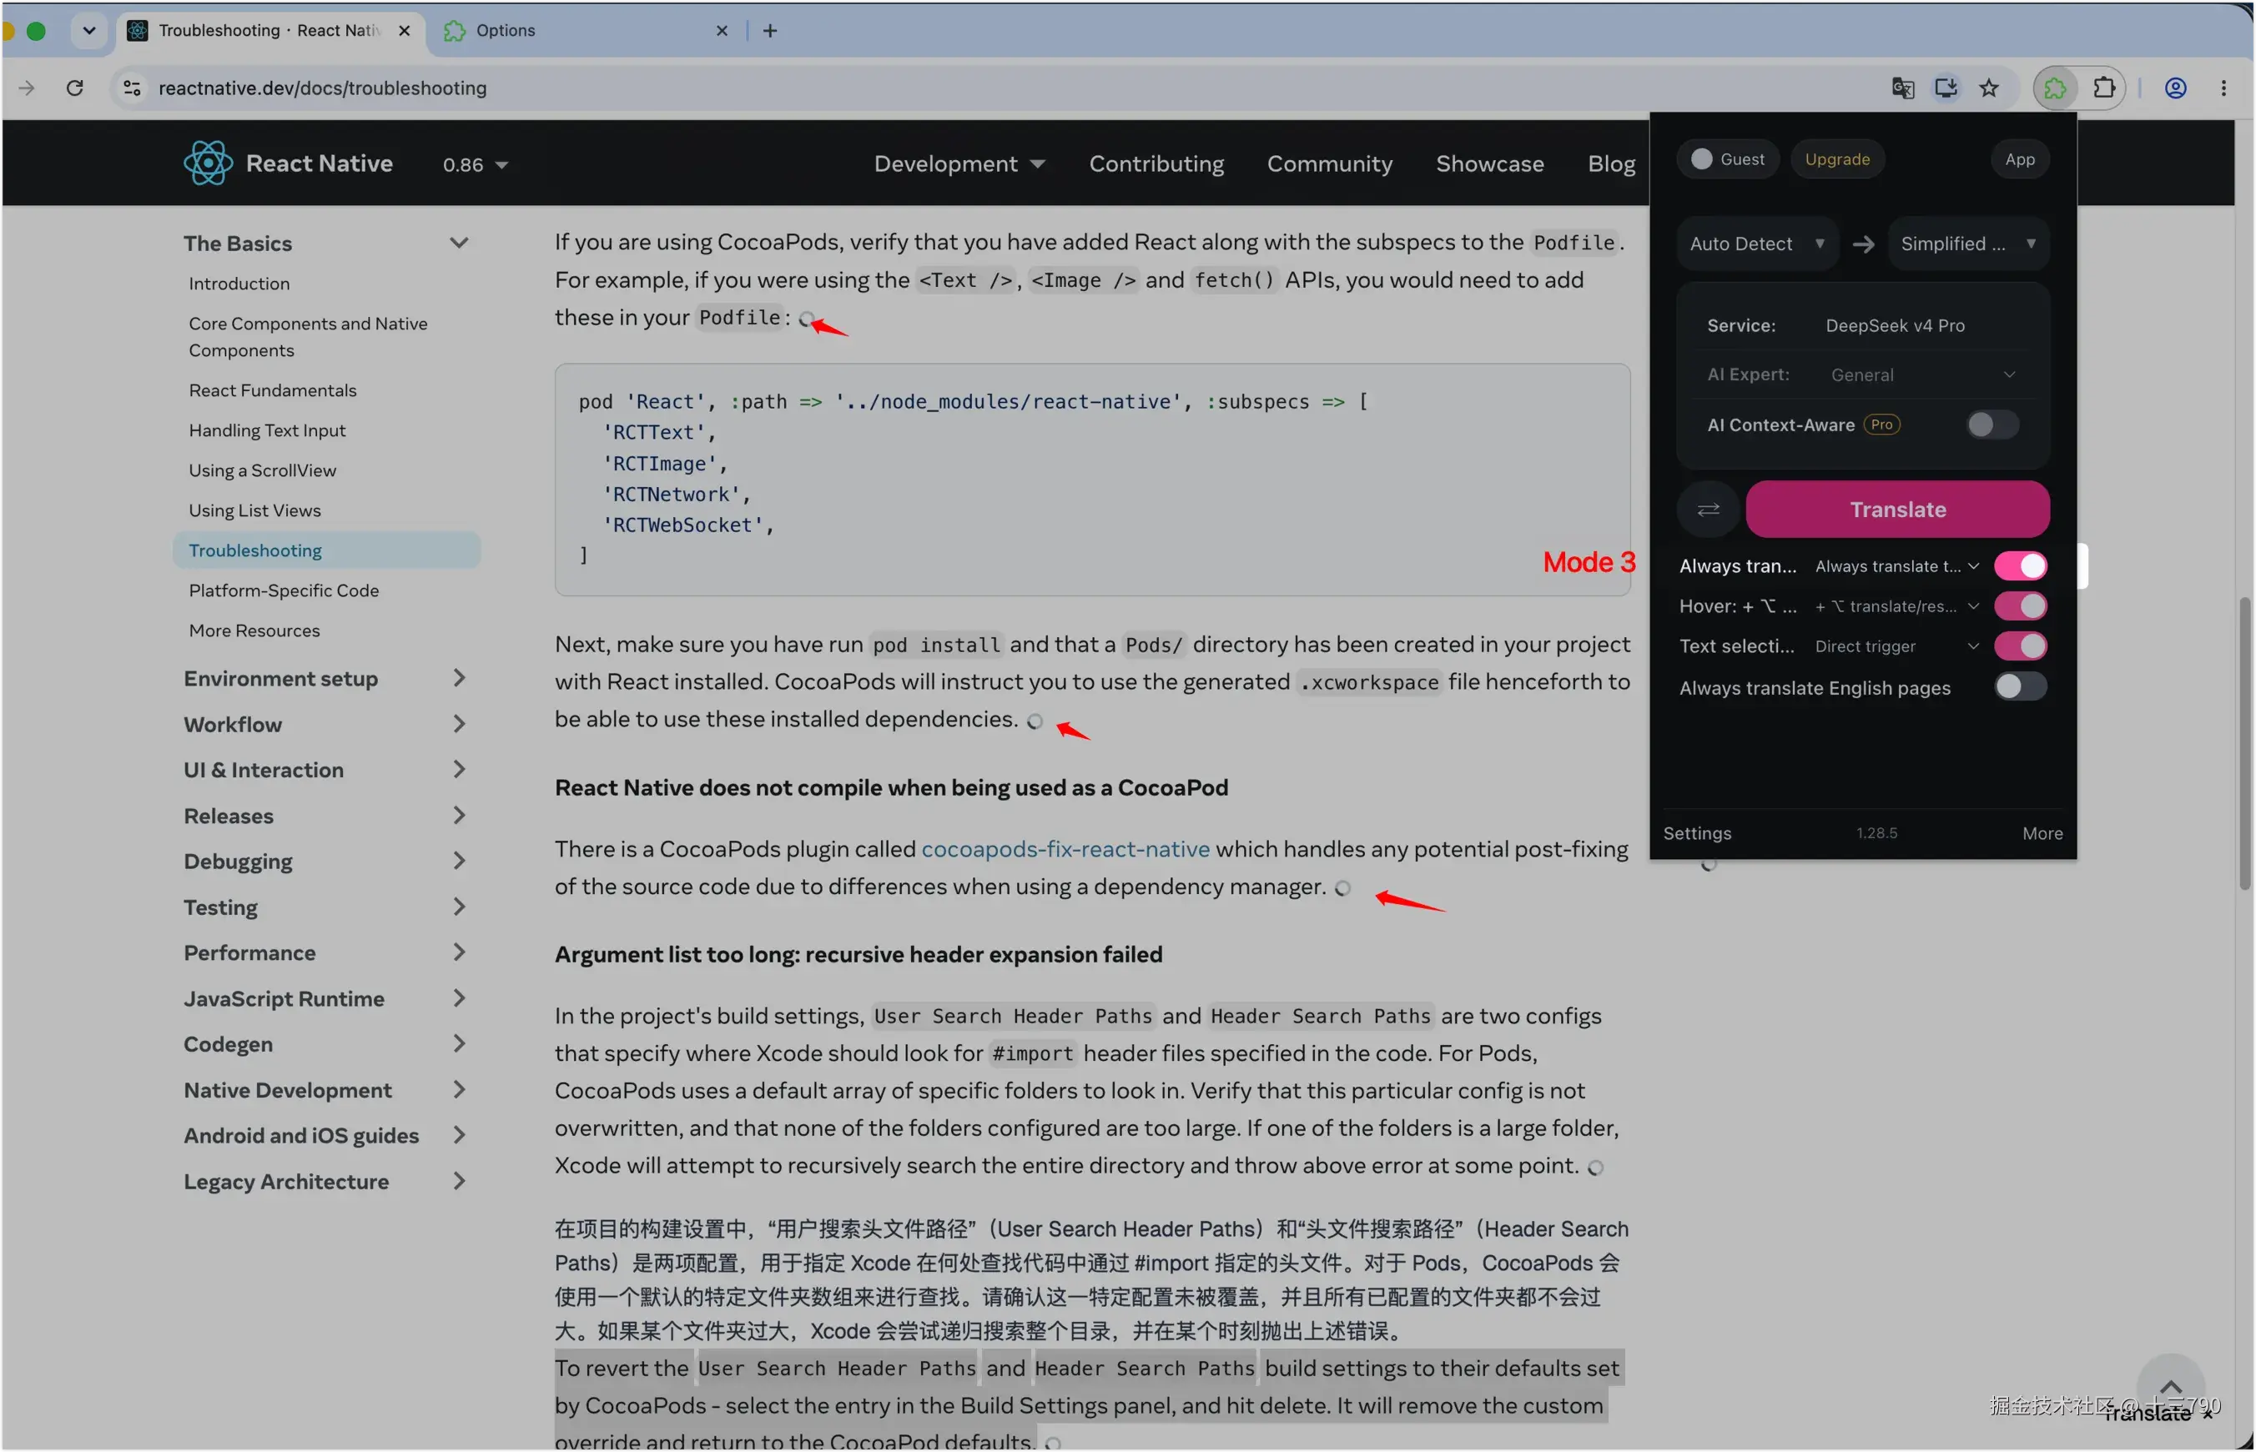Switch to the Options browser tab
2256x1452 pixels.
(x=585, y=31)
